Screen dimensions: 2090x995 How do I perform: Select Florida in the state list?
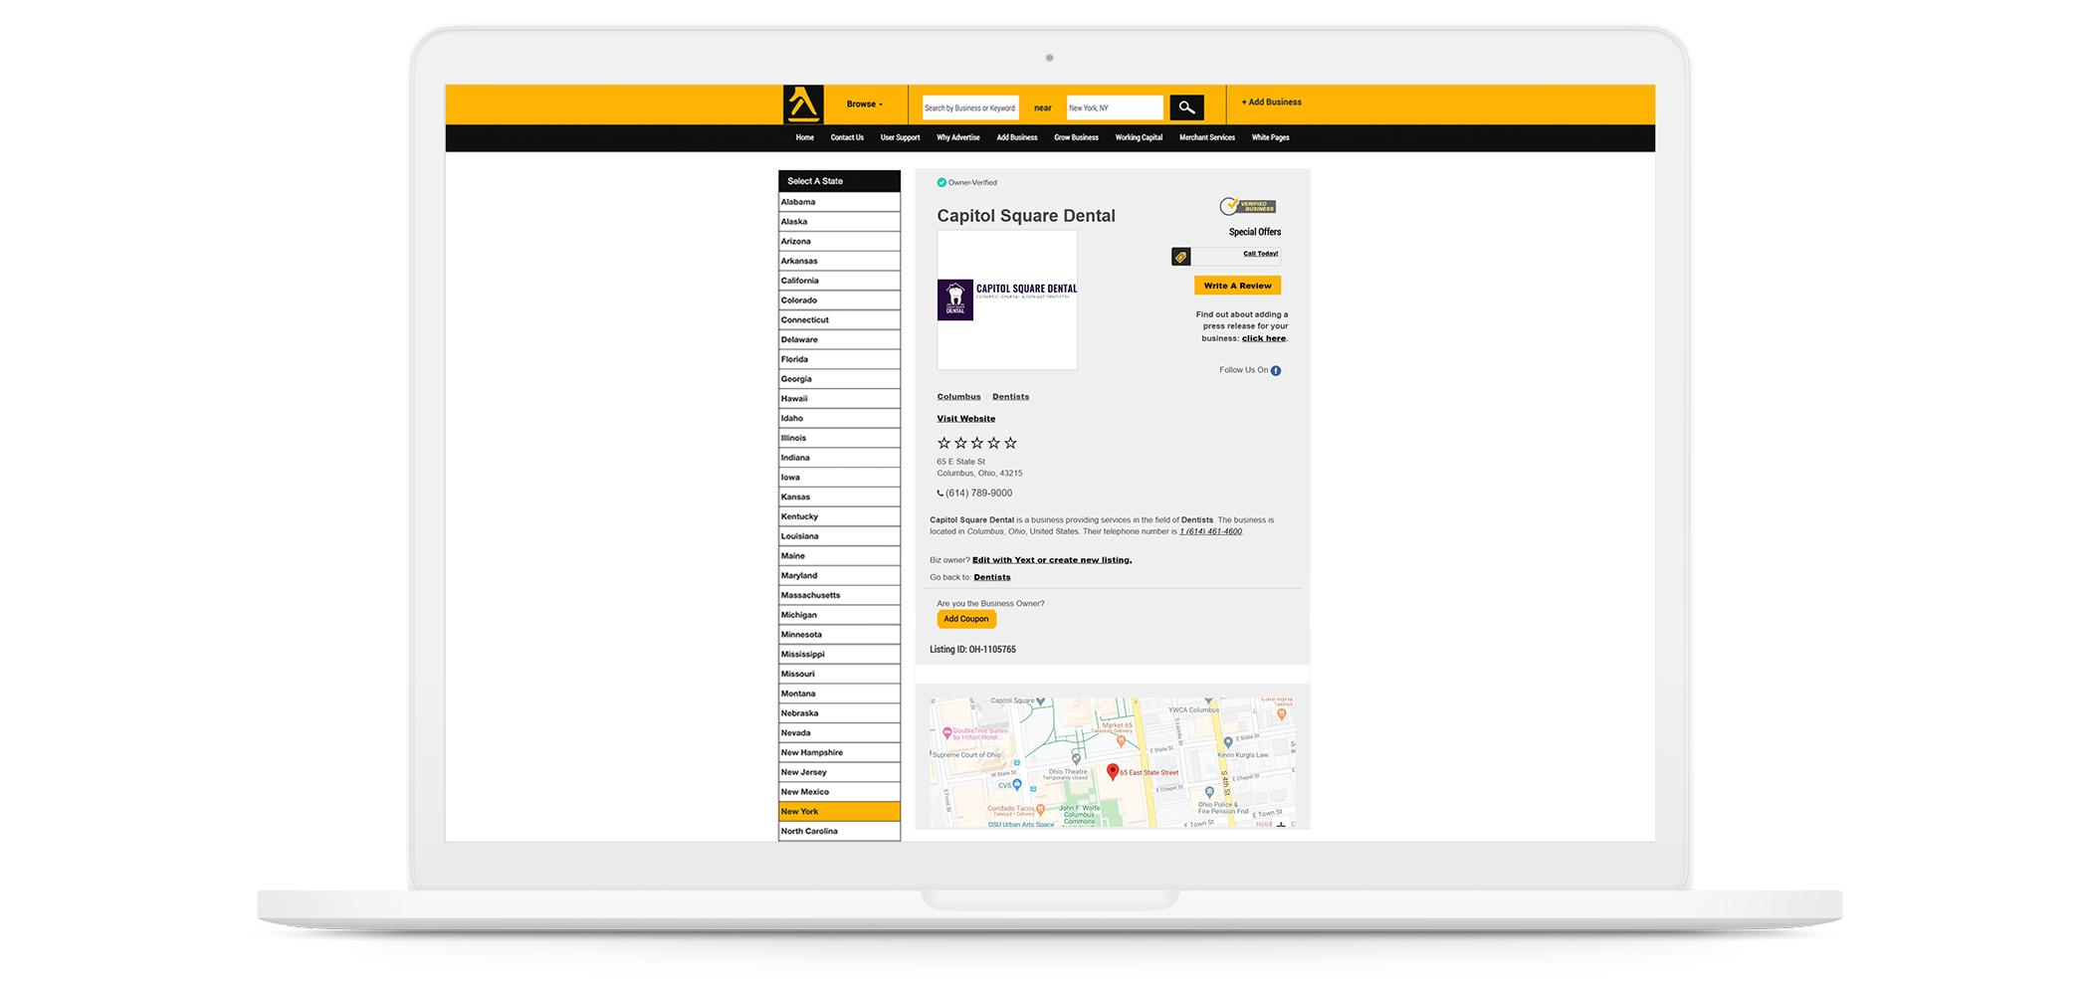point(839,359)
